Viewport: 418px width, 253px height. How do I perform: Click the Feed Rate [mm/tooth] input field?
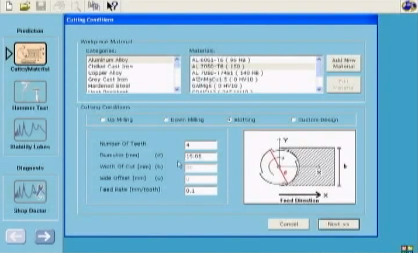click(x=201, y=190)
